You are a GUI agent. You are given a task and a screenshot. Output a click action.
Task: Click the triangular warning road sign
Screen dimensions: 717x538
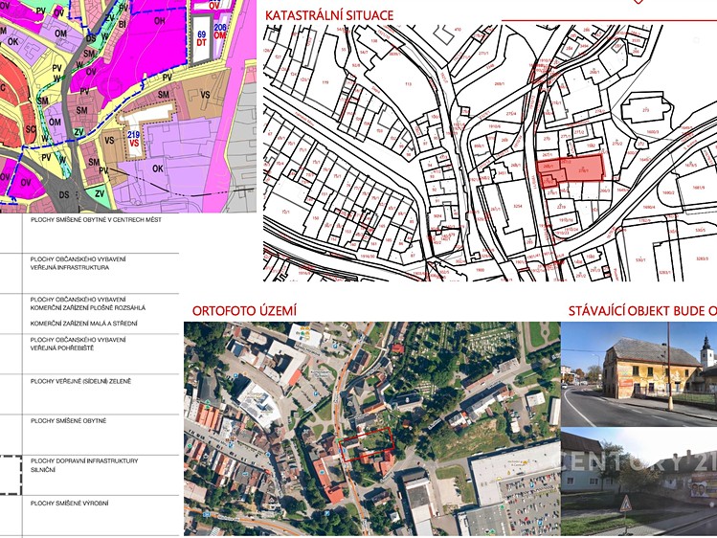pyautogui.click(x=625, y=504)
